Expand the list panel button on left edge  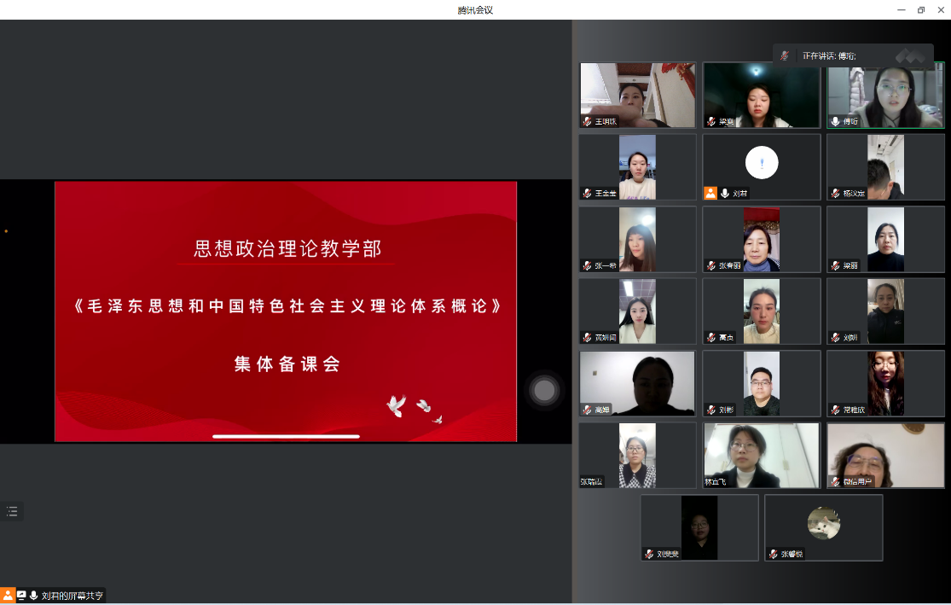tap(12, 511)
